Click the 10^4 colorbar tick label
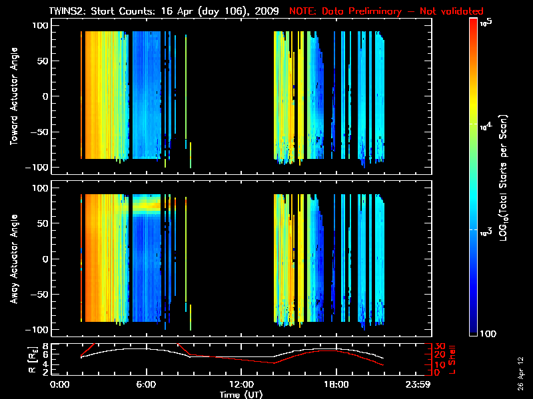The width and height of the screenshot is (533, 399). coord(486,125)
